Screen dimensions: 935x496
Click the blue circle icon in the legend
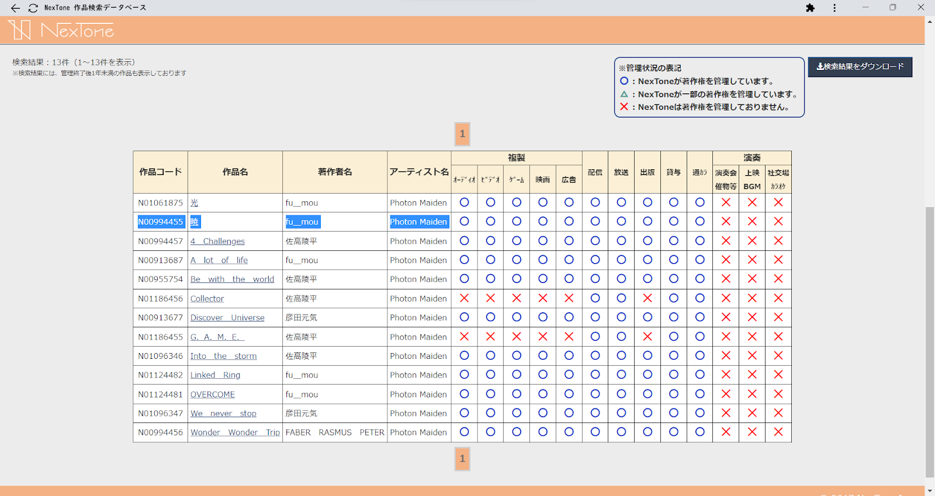click(624, 81)
